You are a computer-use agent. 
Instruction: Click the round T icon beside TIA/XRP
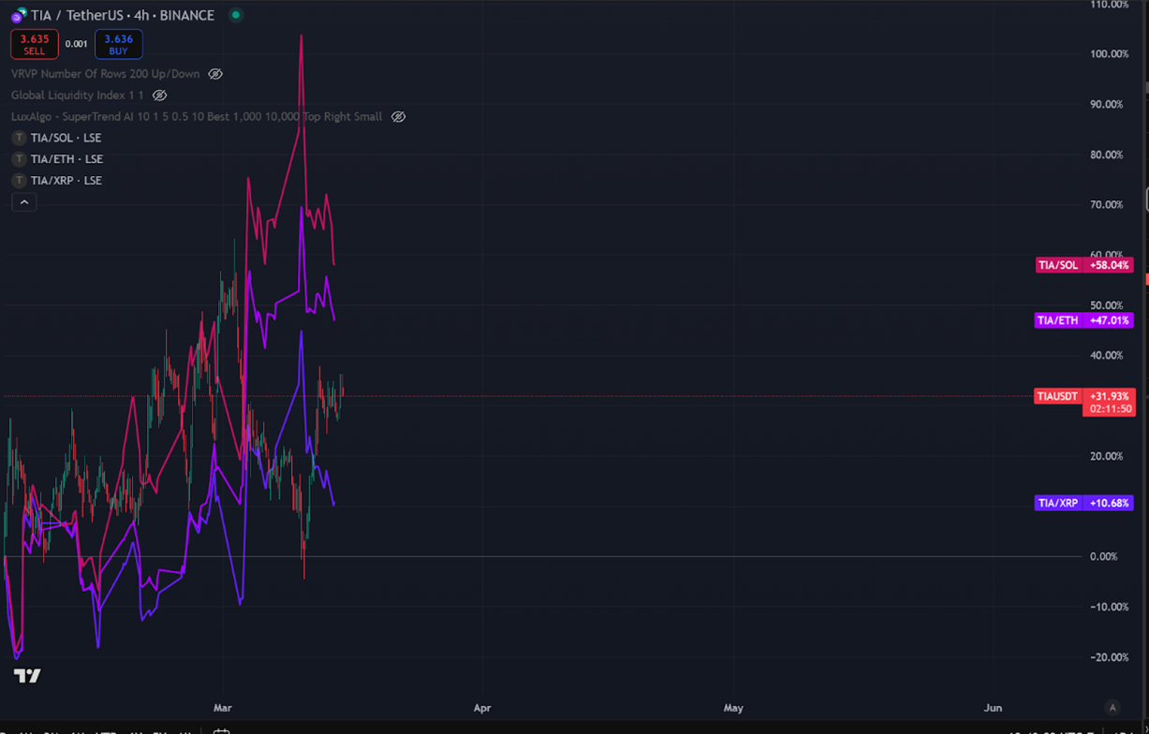[x=19, y=181]
